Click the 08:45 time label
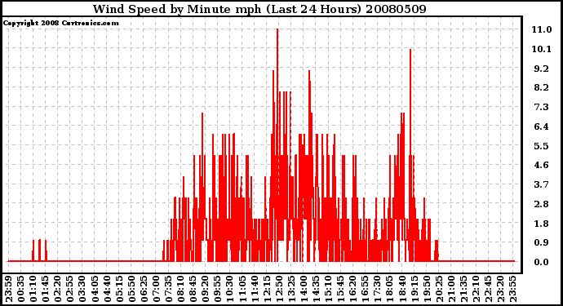 point(193,289)
